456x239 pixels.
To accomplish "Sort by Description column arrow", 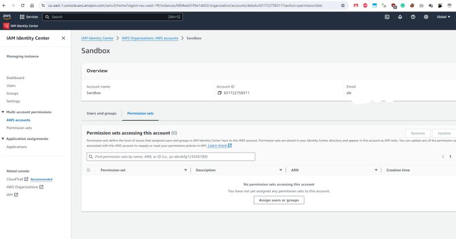I will [280, 170].
